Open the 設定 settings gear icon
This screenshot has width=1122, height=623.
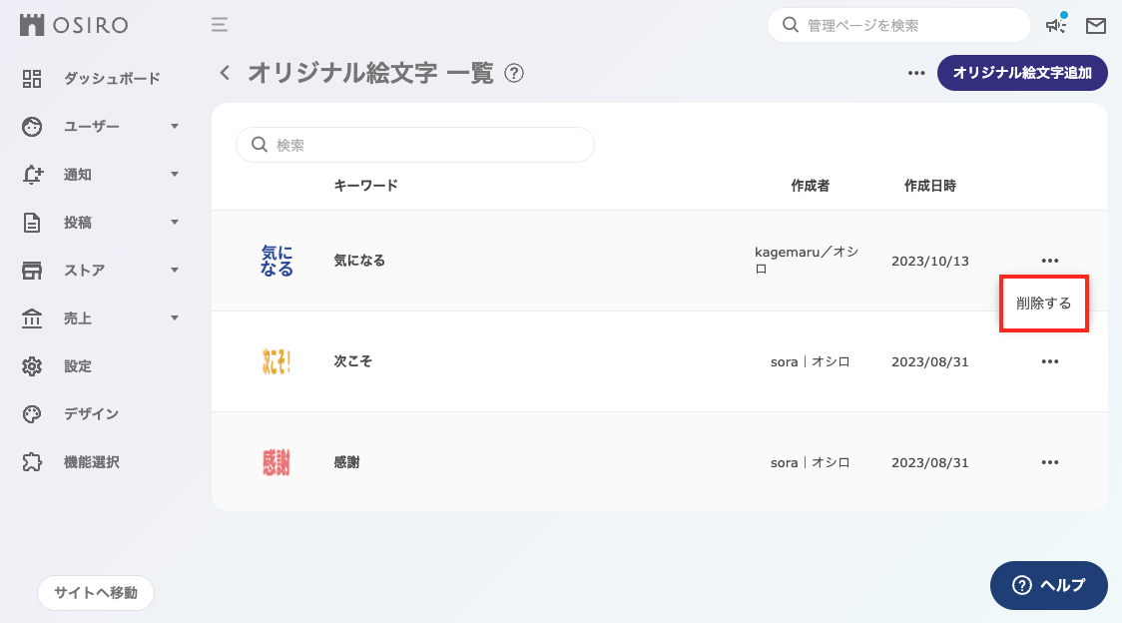31,365
